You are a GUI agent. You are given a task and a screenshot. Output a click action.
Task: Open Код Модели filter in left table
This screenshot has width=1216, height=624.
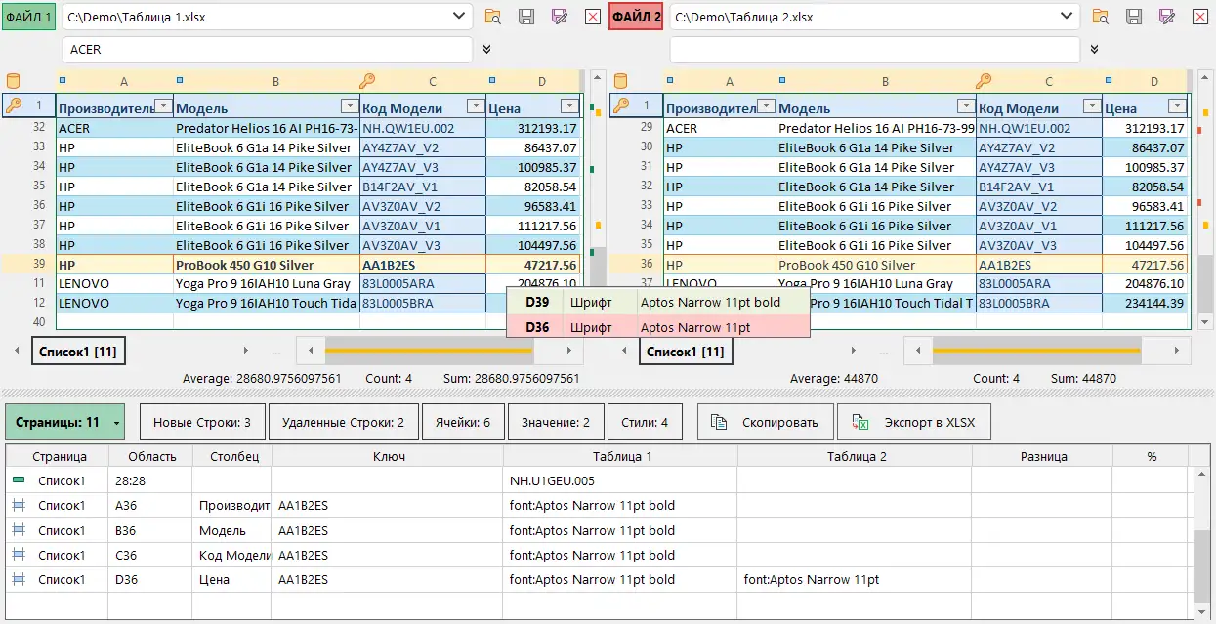(x=476, y=106)
